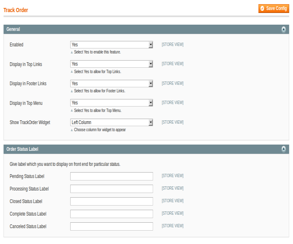This screenshot has width=293, height=244.
Task: Focus the Closed Status Label field
Action: click(x=112, y=201)
